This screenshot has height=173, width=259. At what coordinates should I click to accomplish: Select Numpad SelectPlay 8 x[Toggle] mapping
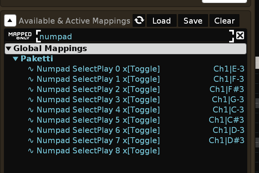click(x=98, y=151)
